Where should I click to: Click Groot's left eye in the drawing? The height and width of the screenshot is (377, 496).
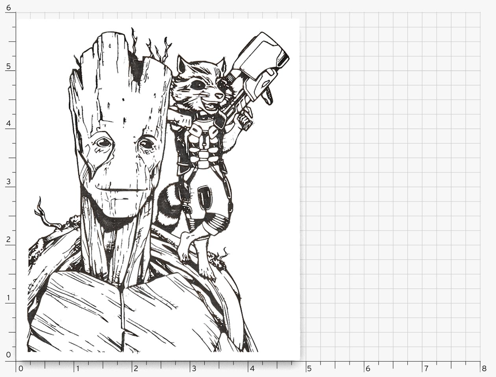point(104,142)
